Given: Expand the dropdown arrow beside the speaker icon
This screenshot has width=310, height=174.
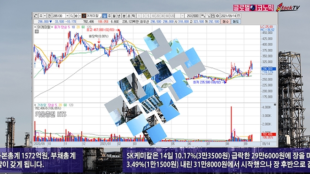Looking at the screenshot, I should [80, 16].
